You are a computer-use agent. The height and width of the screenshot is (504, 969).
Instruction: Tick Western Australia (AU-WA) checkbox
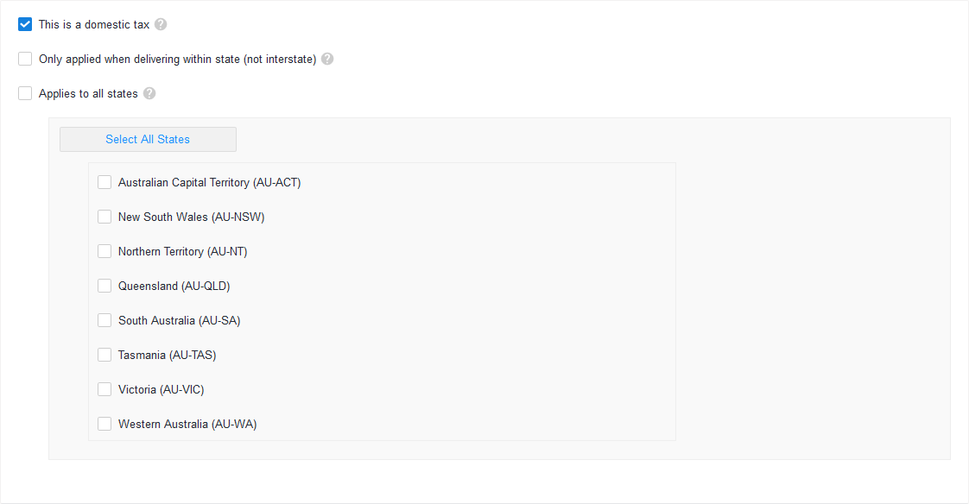coord(104,425)
